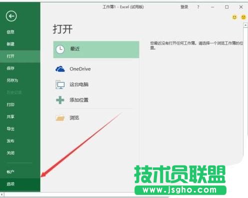248x198 pixels.
Task: Click the back arrow circle icon
Action: (x=11, y=16)
